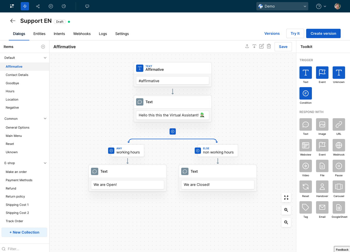Choose the Webhook response tool
350x252 pixels.
coord(339,145)
